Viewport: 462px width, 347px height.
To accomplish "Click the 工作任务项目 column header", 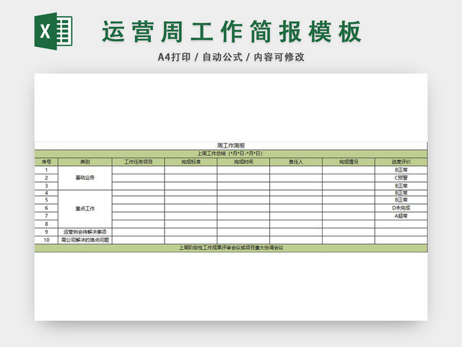I will pyautogui.click(x=138, y=162).
